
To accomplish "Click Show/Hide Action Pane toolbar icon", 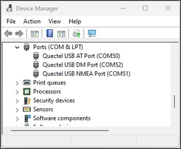I will (x=61, y=34).
